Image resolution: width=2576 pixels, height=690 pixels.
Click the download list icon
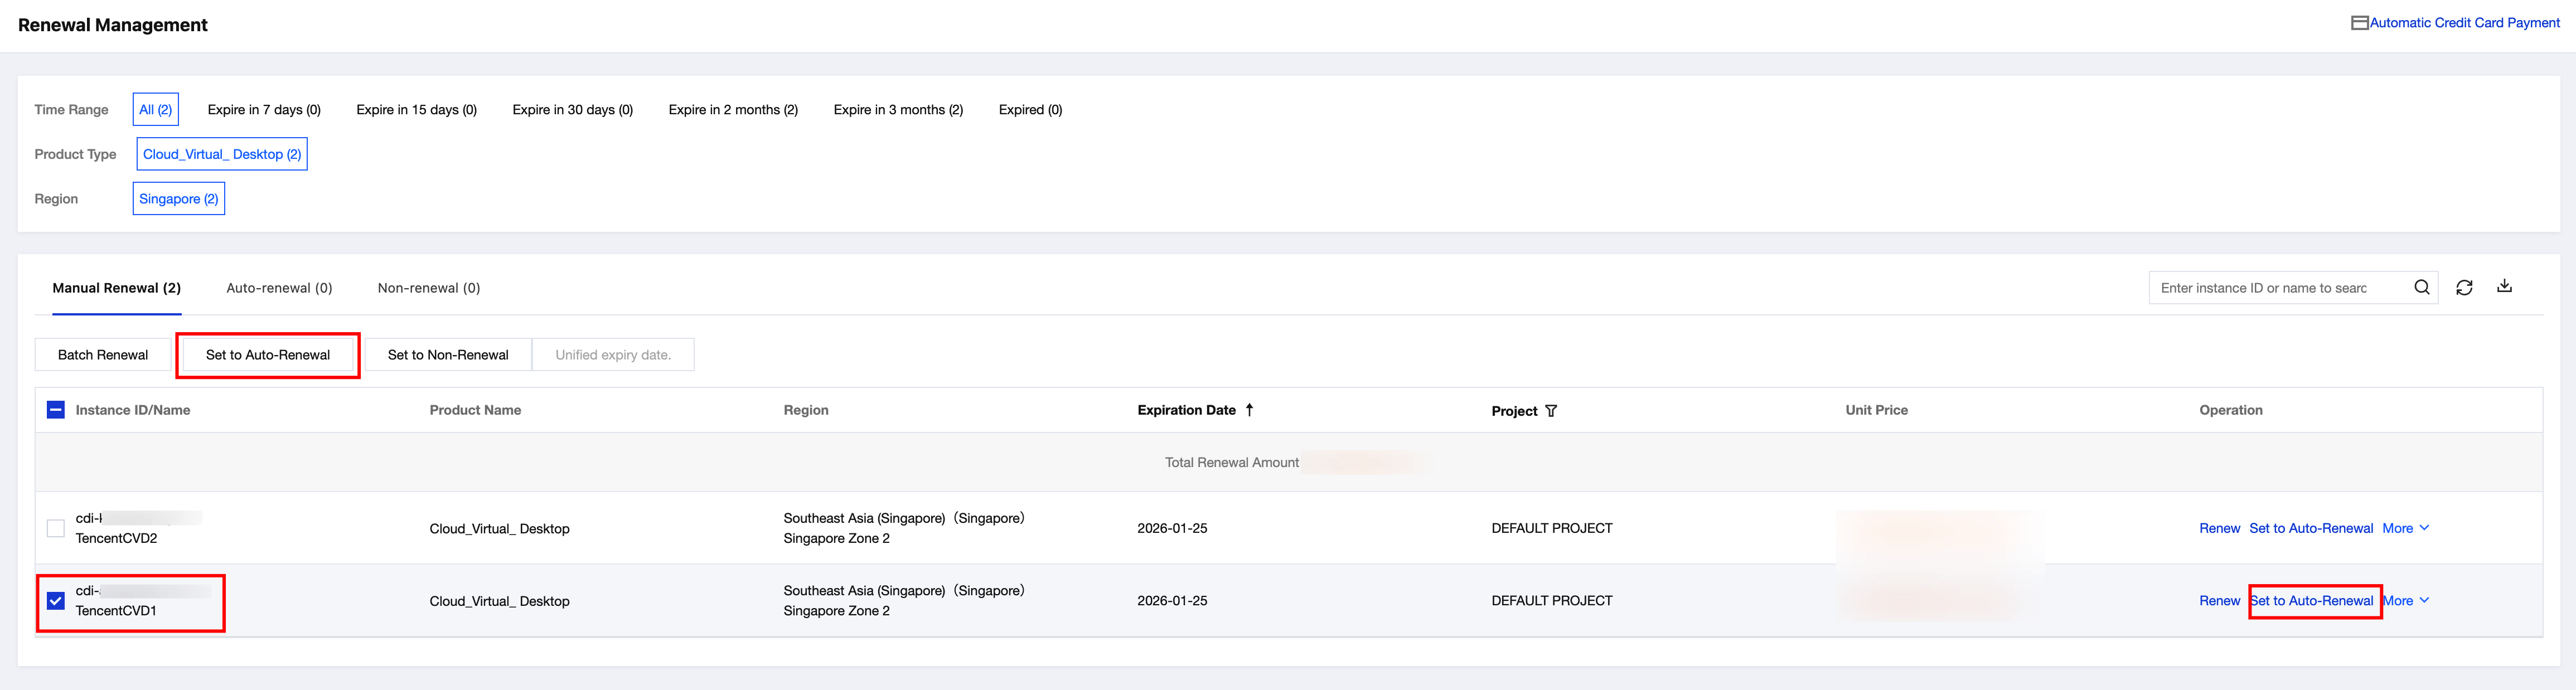[2504, 286]
